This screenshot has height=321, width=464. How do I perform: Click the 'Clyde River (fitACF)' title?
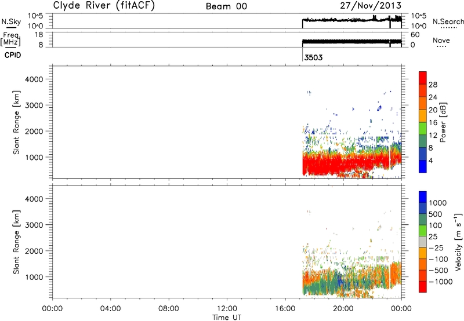pos(104,5)
